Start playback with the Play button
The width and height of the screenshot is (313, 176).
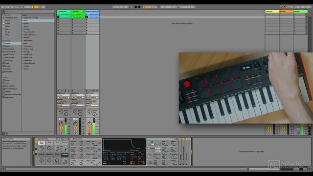click(x=132, y=7)
